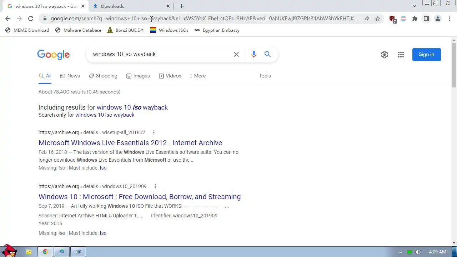Open three-dot menu for wlsetup-all result
The height and width of the screenshot is (257, 457).
154,132
